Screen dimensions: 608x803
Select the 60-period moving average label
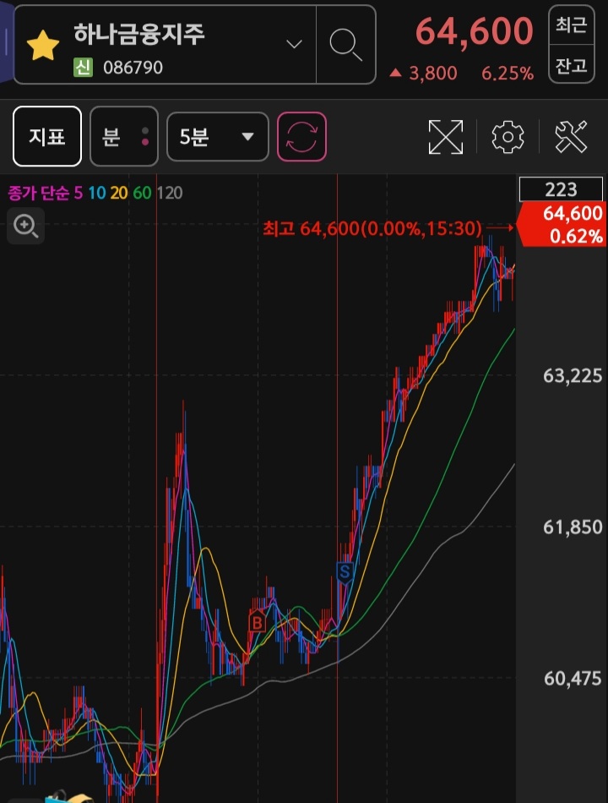point(142,193)
